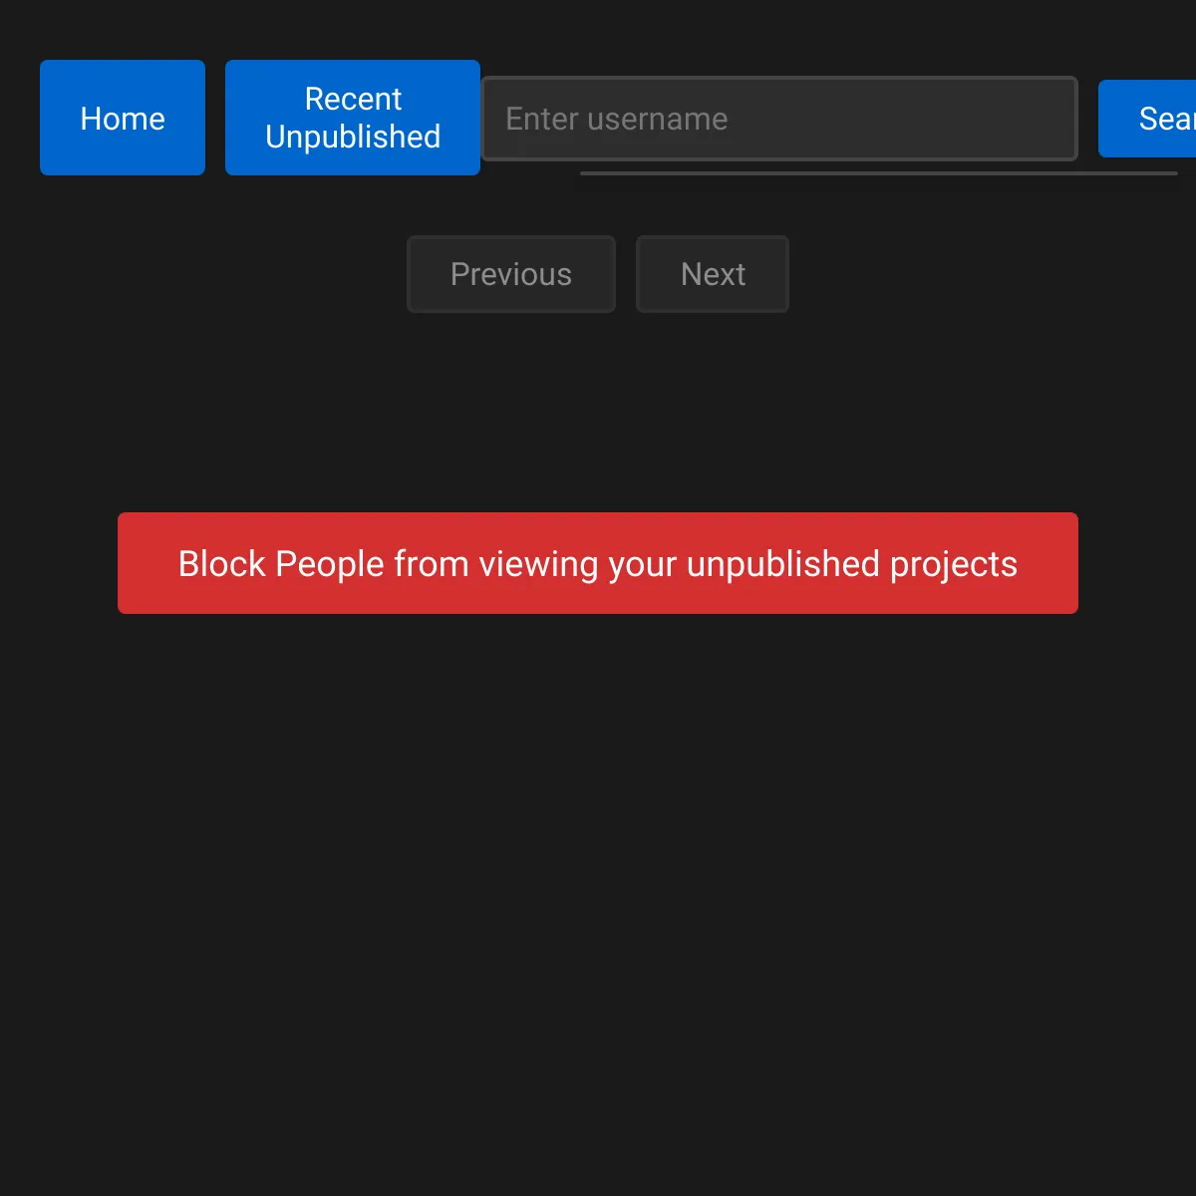View Recent Unpublished projects list
Image resolution: width=1196 pixels, height=1196 pixels.
click(x=352, y=117)
